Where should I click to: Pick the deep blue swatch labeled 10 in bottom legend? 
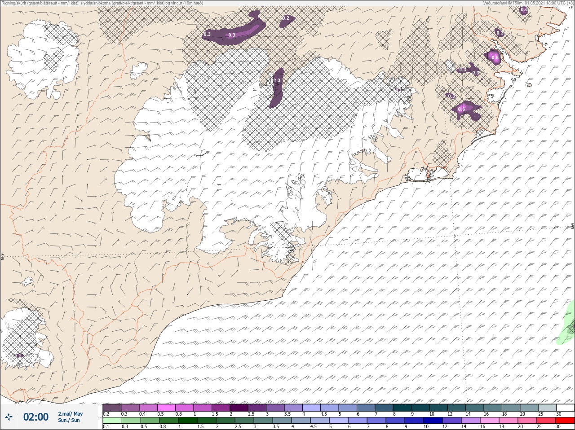tap(433, 421)
